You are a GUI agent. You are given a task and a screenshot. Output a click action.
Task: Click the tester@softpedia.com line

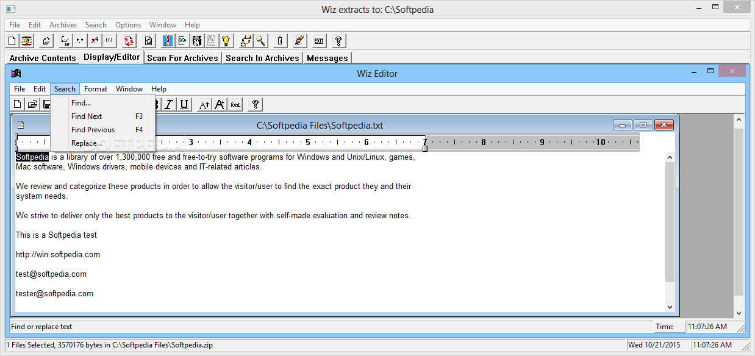click(x=55, y=294)
